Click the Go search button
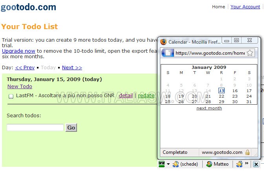 tap(71, 127)
